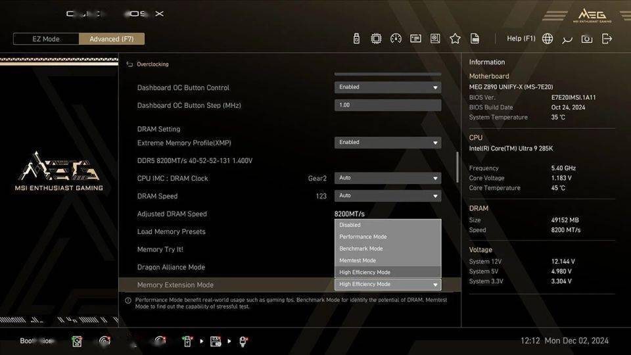This screenshot has width=631, height=355.
Task: Expand the Extreme Memory Profile(XMP) dropdown
Action: click(387, 143)
